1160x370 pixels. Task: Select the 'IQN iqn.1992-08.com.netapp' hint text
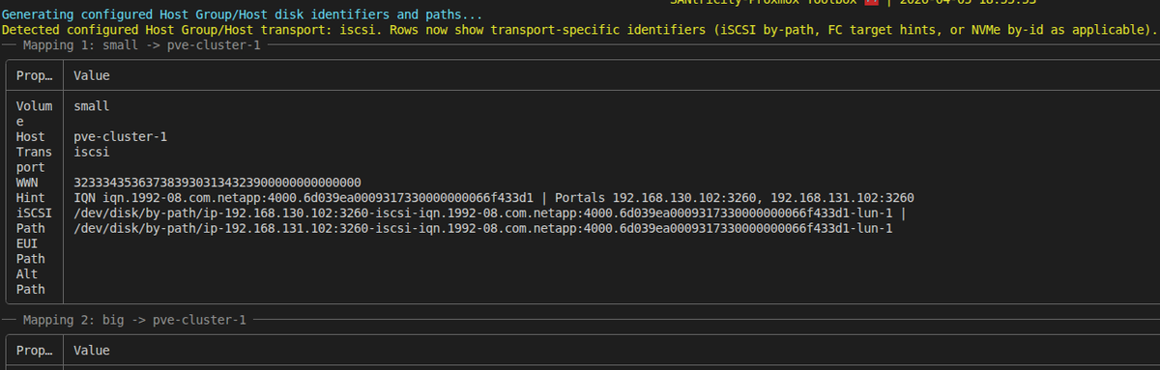pyautogui.click(x=304, y=198)
